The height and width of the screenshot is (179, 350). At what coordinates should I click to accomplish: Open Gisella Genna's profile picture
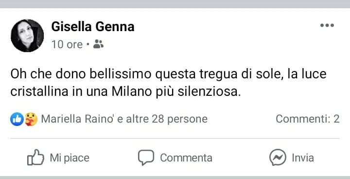[x=27, y=36]
